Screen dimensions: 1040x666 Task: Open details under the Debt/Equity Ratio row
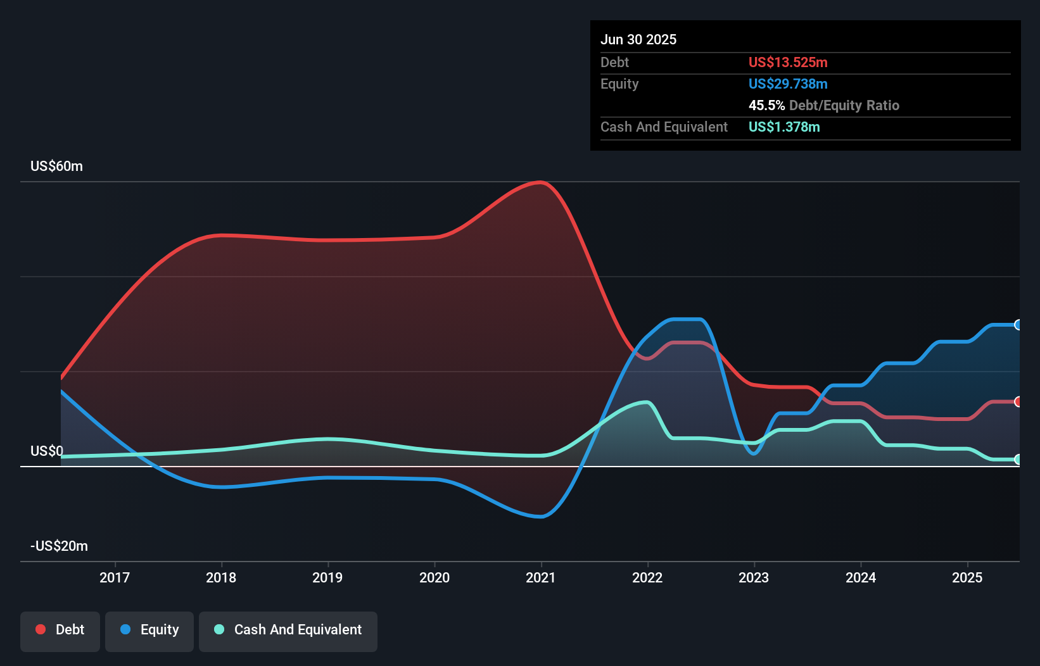[824, 105]
